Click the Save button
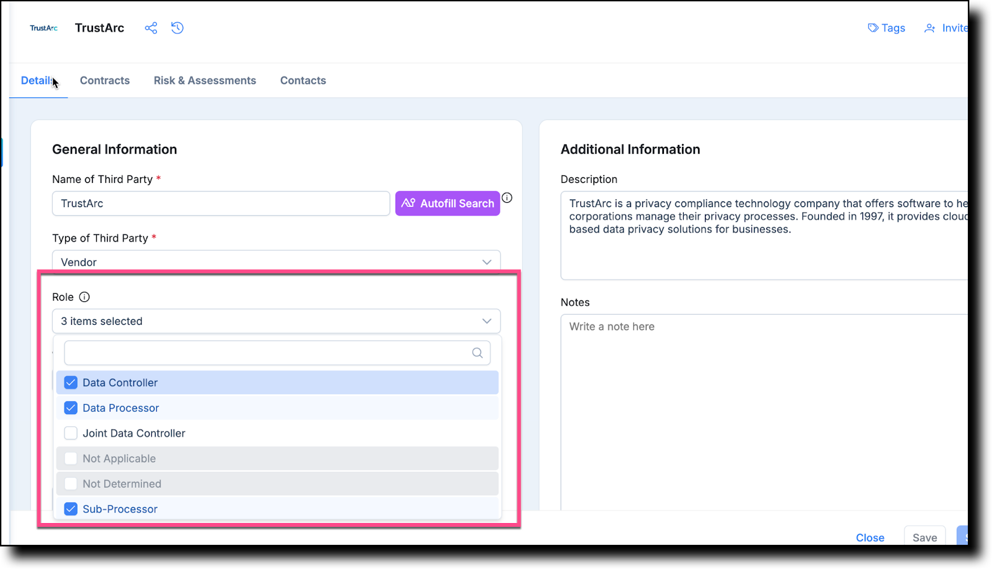The width and height of the screenshot is (992, 569). pos(924,537)
